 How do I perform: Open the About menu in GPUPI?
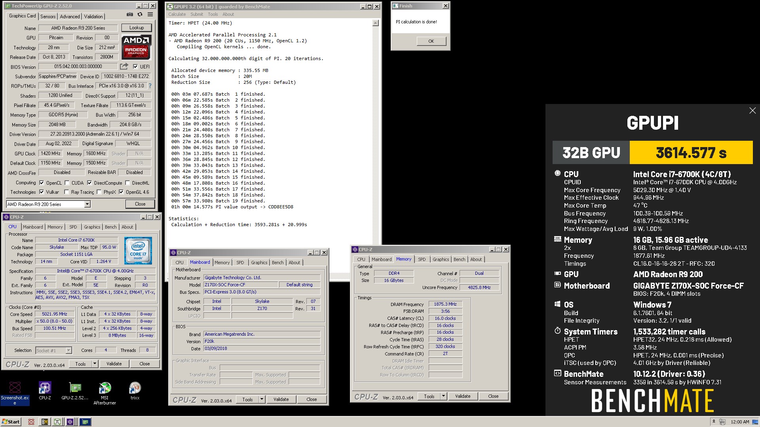228,14
